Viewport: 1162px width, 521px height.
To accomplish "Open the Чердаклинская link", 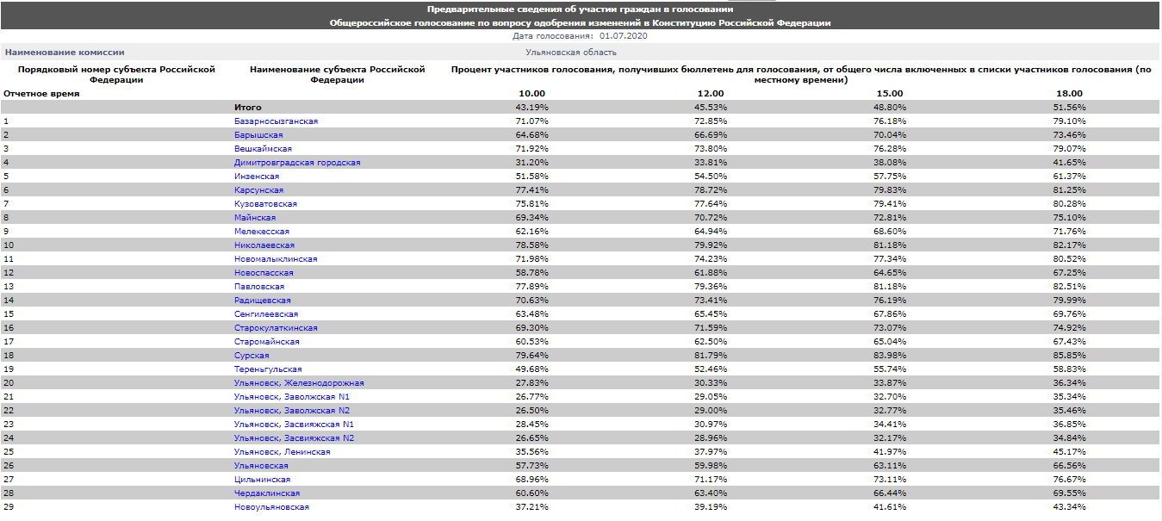I will pyautogui.click(x=267, y=493).
